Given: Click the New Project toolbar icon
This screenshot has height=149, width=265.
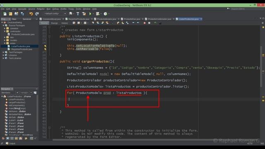Looking at the screenshot, I should pos(10,14).
